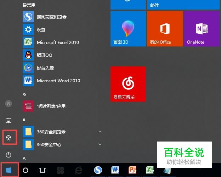
Task: Launch Microsoft Word 2010 from app list
Action: click(x=62, y=81)
